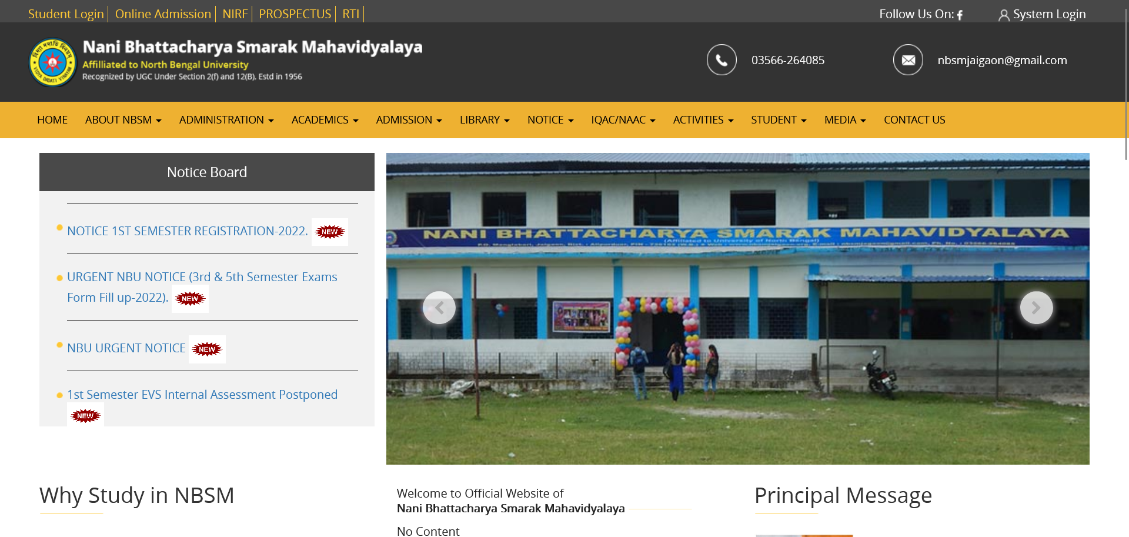Image resolution: width=1129 pixels, height=537 pixels.
Task: Go to the HOME menu item
Action: point(52,120)
